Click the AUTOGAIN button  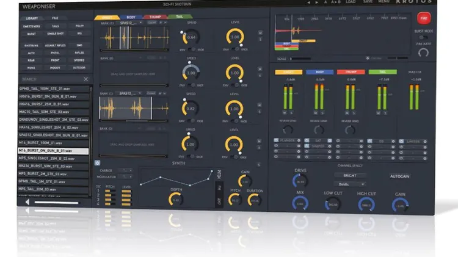400,176
